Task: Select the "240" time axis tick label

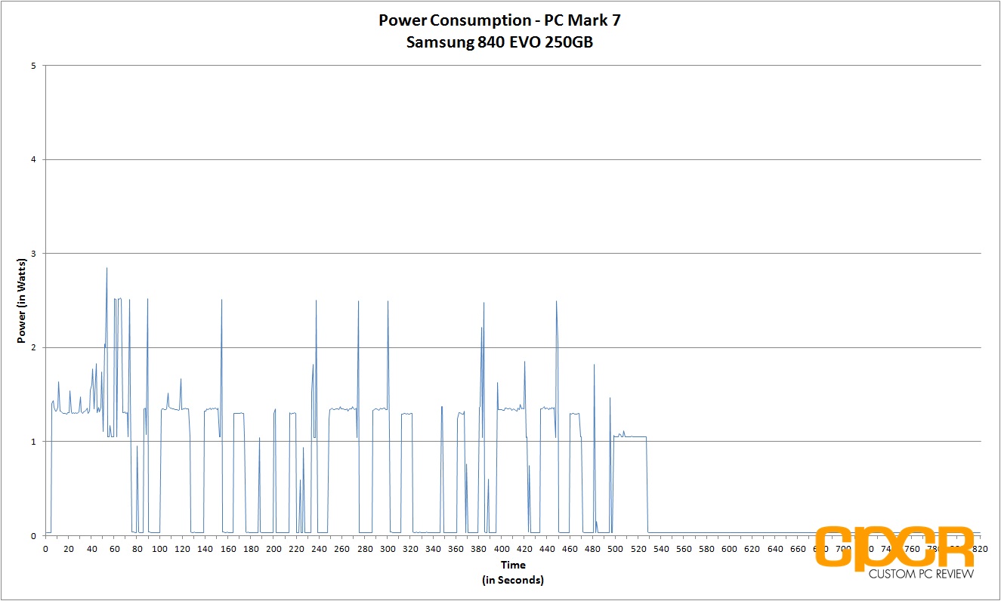Action: (319, 549)
